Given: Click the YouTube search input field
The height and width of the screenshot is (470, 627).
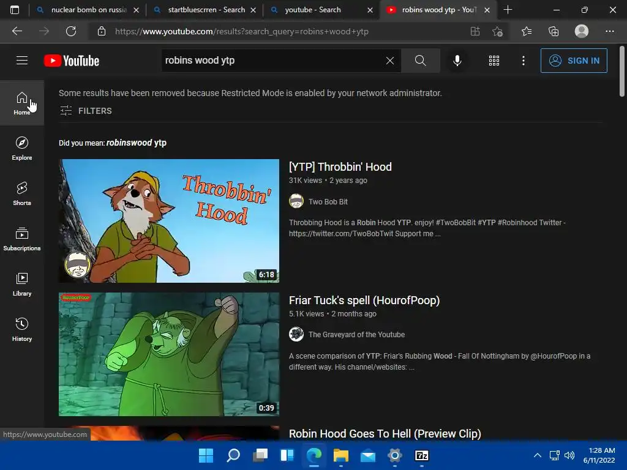Looking at the screenshot, I should (274, 61).
